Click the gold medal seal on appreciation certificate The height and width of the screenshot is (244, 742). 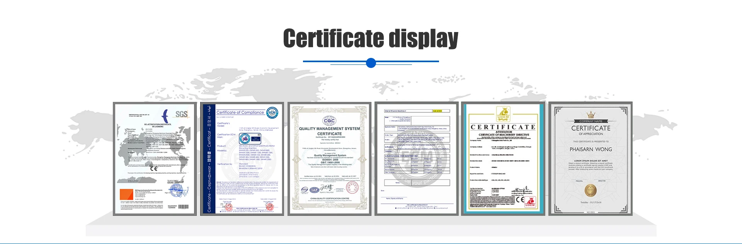[x=590, y=190]
